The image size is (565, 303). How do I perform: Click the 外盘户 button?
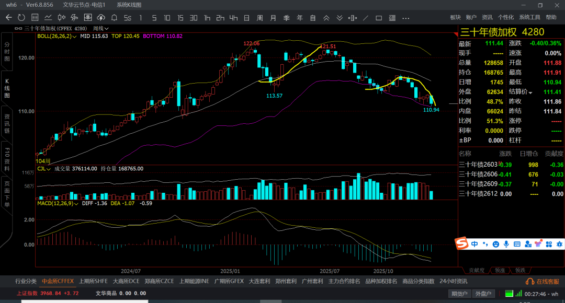pyautogui.click(x=483, y=294)
